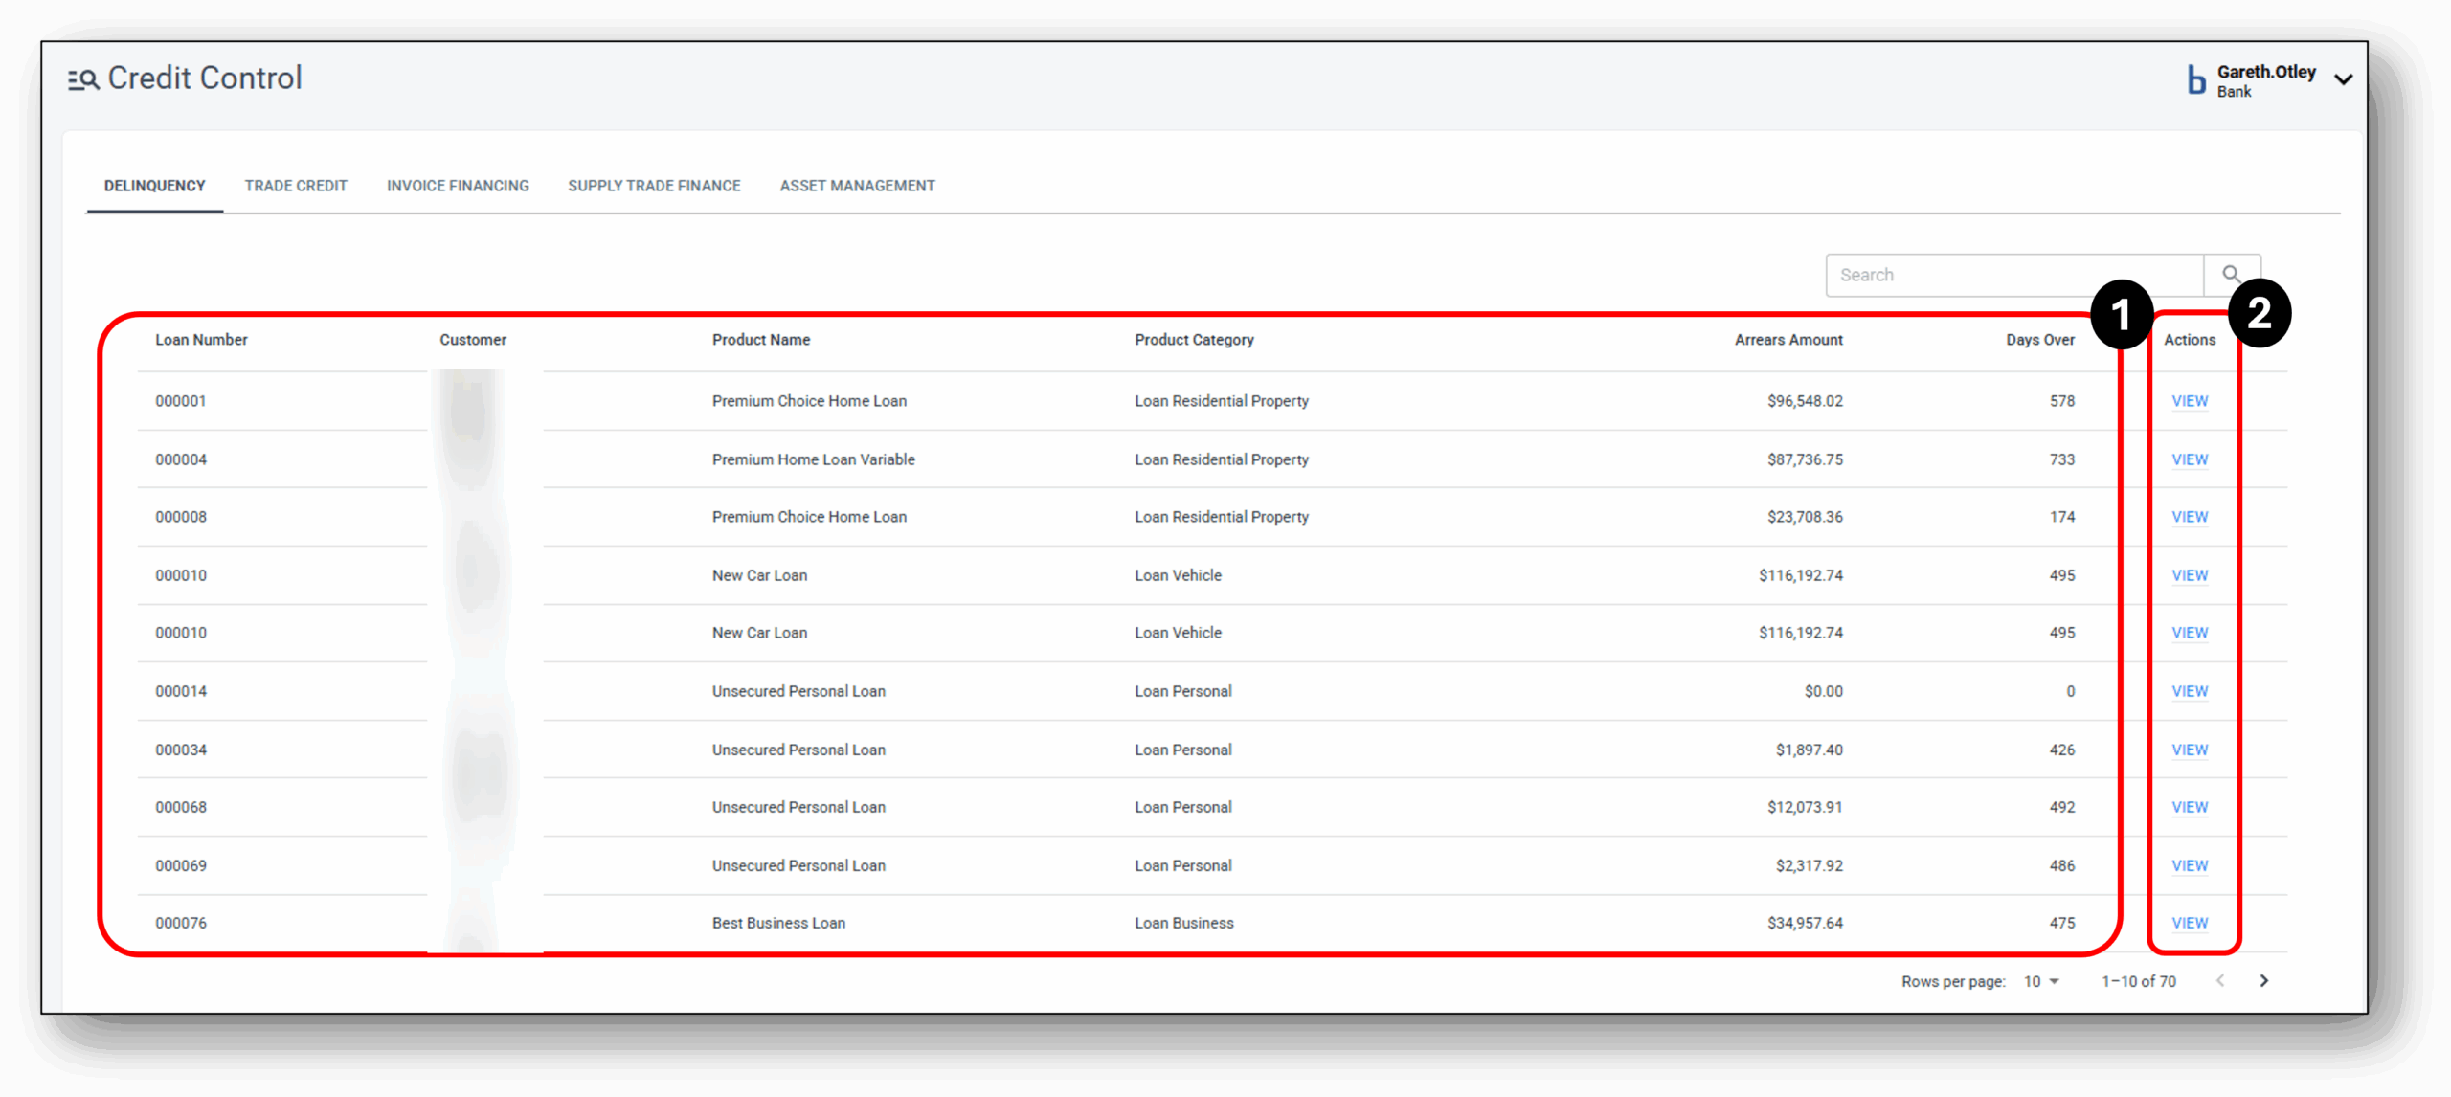Expand the rows-per-page selector showing 10
The width and height of the screenshot is (2451, 1097).
2041,980
